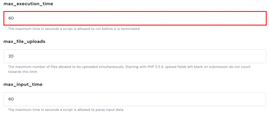Focus the max_execution_time input field

tap(134, 18)
